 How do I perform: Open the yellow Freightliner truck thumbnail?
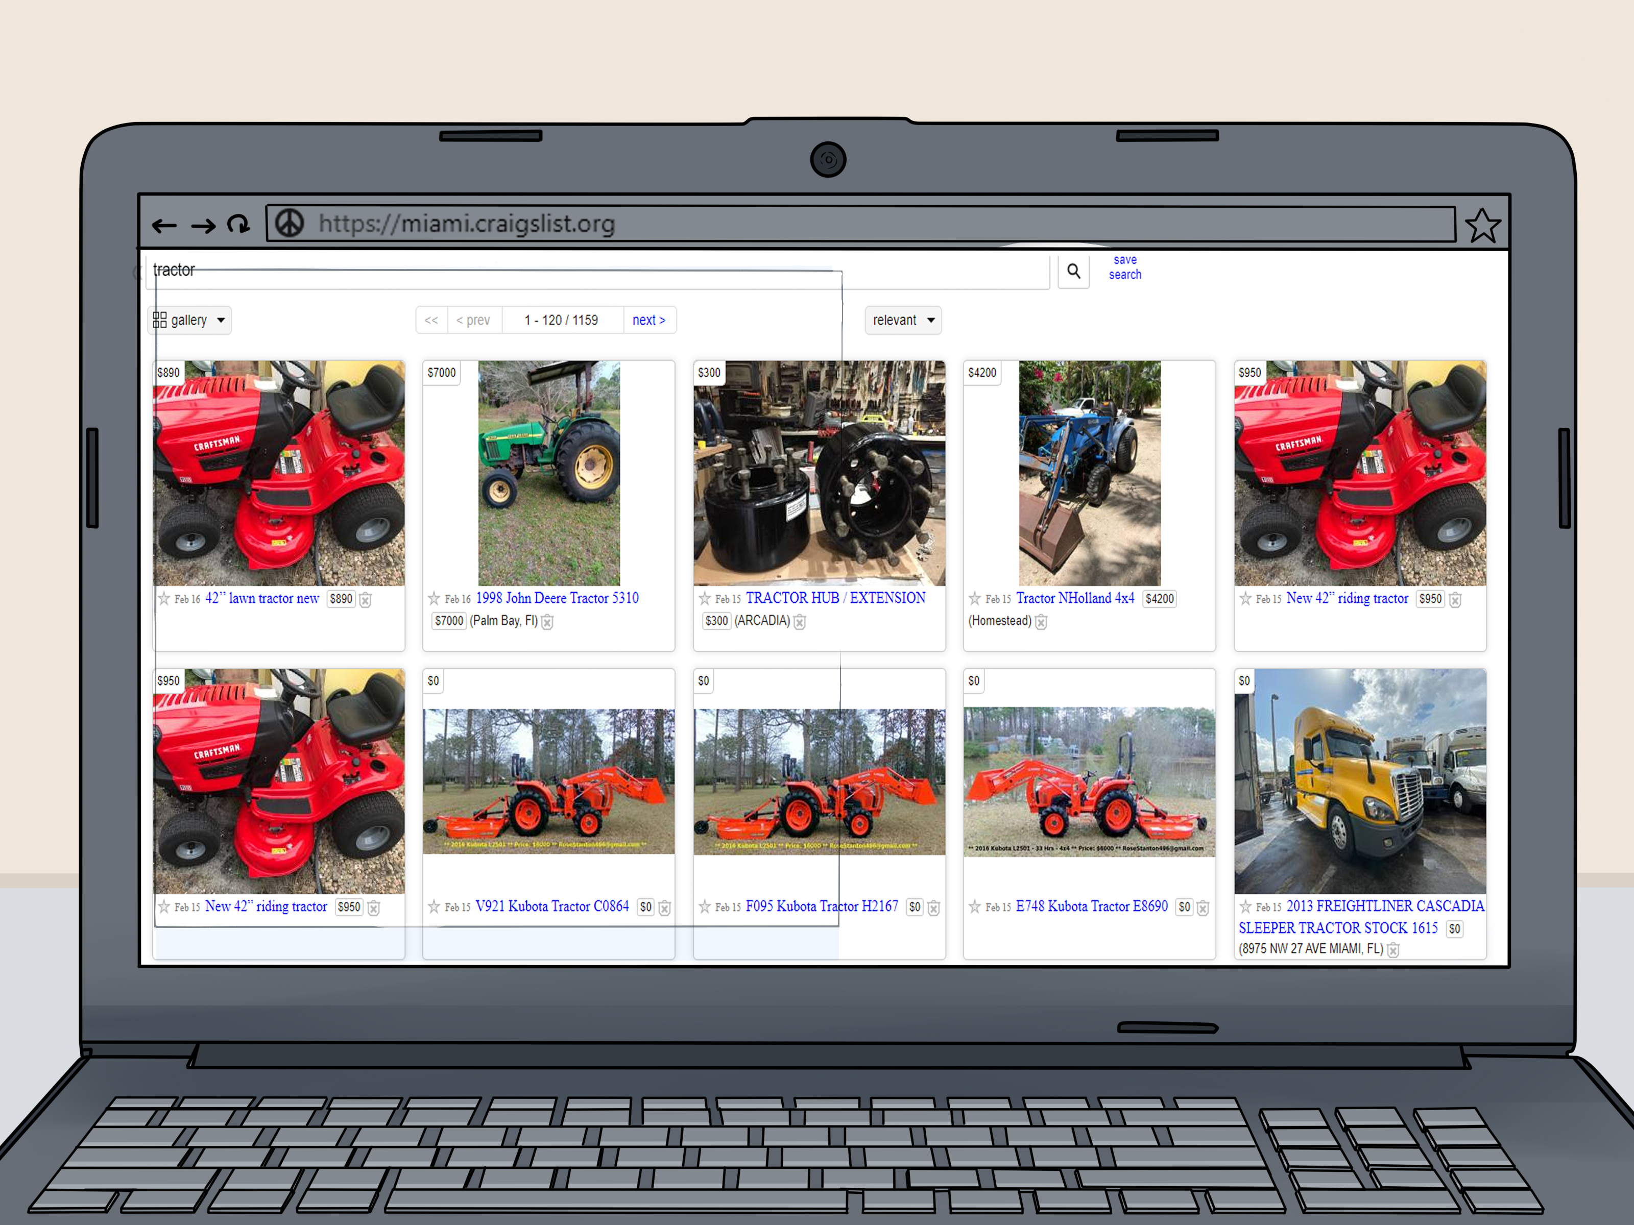coord(1360,781)
